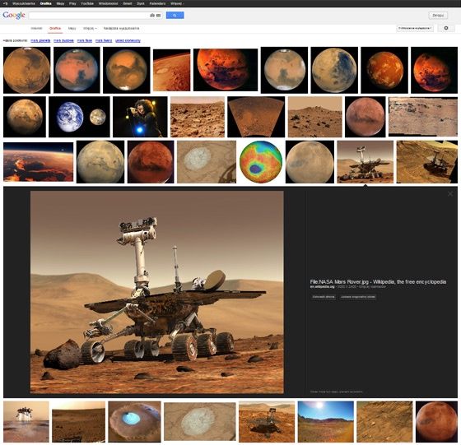
Task: Open Wiadomości in the top black bar
Action: pos(108,3)
